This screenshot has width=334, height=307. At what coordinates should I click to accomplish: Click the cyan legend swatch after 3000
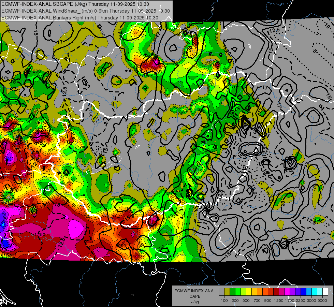pos(315,292)
